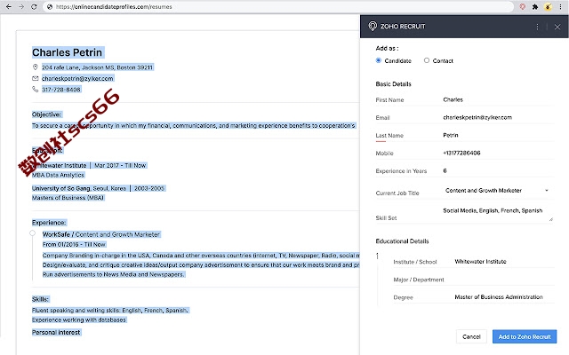The image size is (569, 355).
Task: Open the Zoho Recruit panel options menu
Action: [537, 27]
